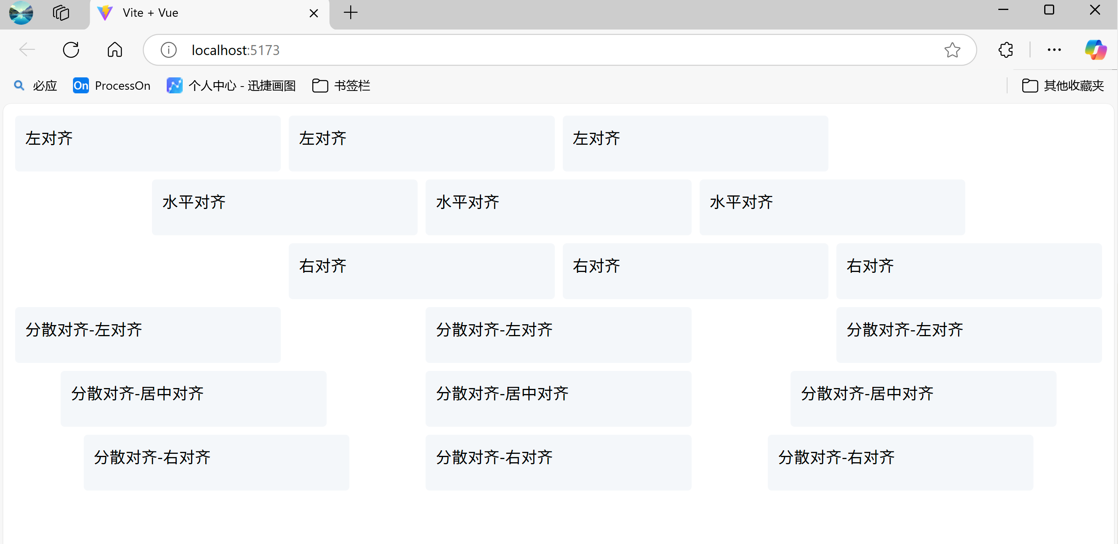This screenshot has height=544, width=1118.
Task: Click the first 水平对齐 box
Action: 284,207
